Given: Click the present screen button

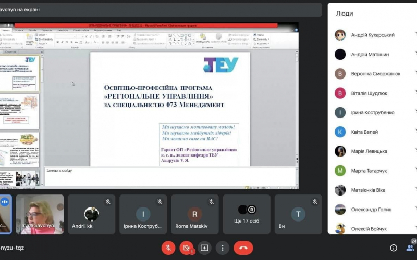Looking at the screenshot, I should tap(204, 248).
